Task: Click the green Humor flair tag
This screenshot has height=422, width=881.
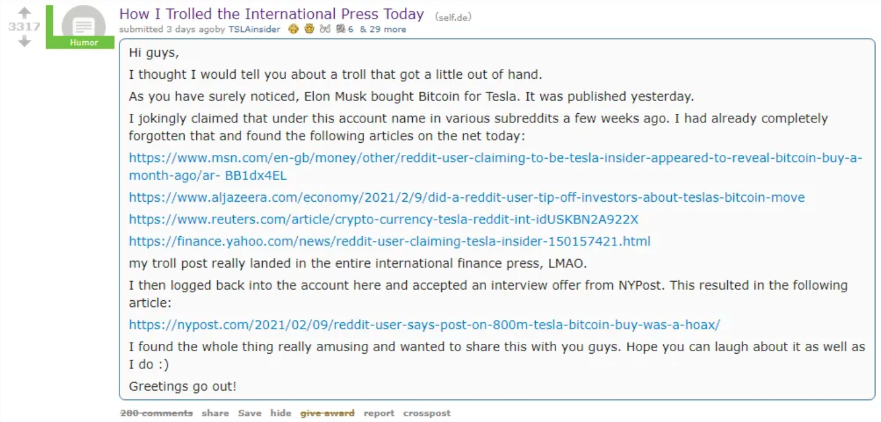Action: 84,42
